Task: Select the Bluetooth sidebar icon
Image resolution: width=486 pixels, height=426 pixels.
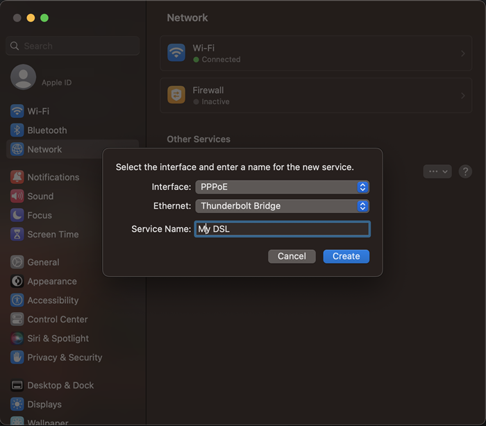Action: tap(17, 130)
